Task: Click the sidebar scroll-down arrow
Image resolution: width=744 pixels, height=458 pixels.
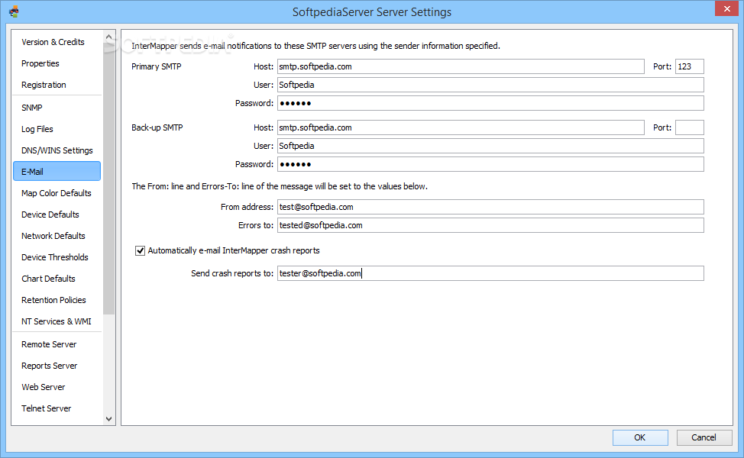Action: (109, 418)
